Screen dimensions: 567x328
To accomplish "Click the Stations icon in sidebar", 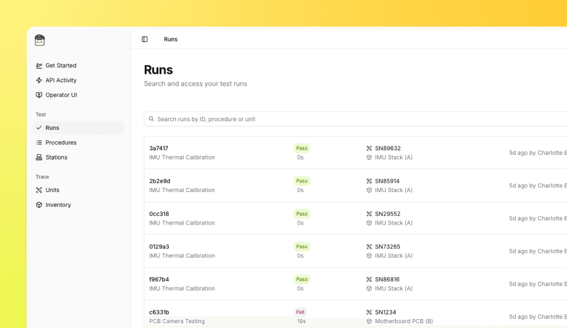I will pos(39,157).
